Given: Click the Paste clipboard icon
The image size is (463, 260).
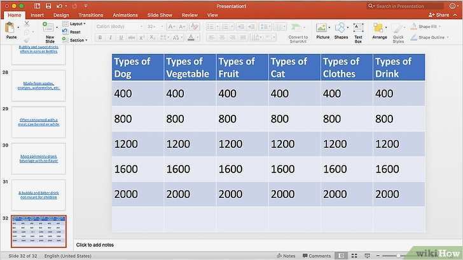Looking at the screenshot, I should 10,28.
